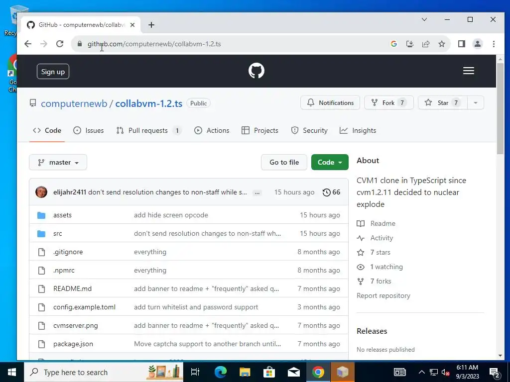Image resolution: width=510 pixels, height=382 pixels.
Task: Star the repository
Action: coord(443,102)
